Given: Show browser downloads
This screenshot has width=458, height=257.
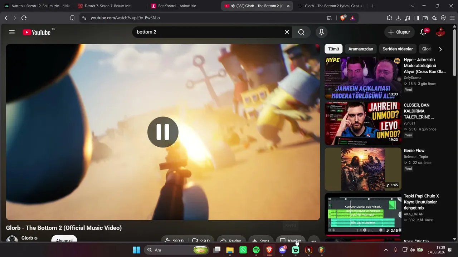Looking at the screenshot, I should coord(399,18).
